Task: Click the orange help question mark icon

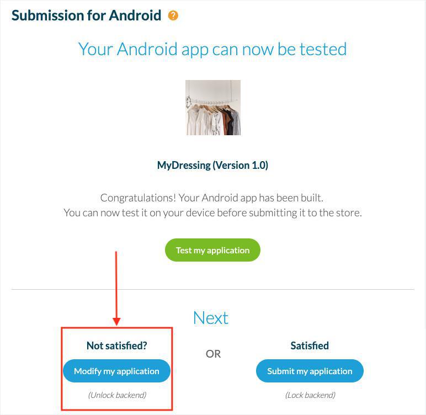Action: [173, 15]
